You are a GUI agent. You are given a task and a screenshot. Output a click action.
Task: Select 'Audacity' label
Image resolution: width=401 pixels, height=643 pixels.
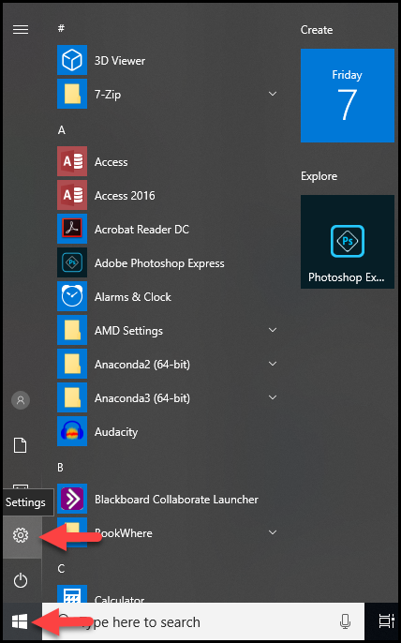pyautogui.click(x=116, y=432)
